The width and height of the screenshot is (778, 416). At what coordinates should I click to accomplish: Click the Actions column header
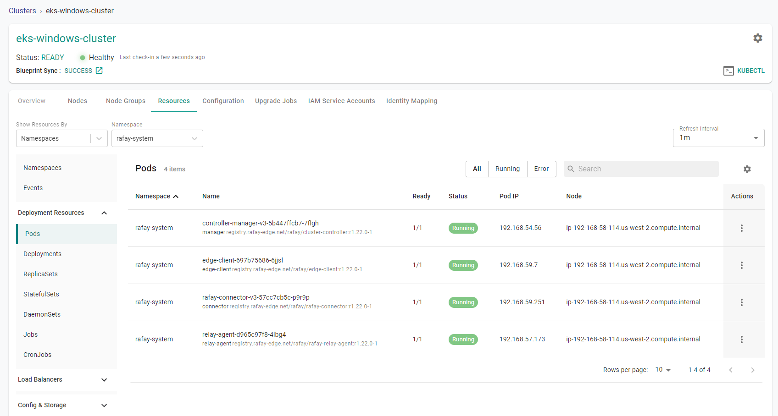pos(742,196)
